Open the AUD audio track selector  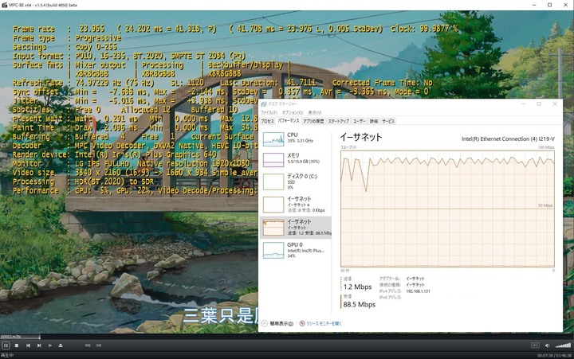[88, 345]
